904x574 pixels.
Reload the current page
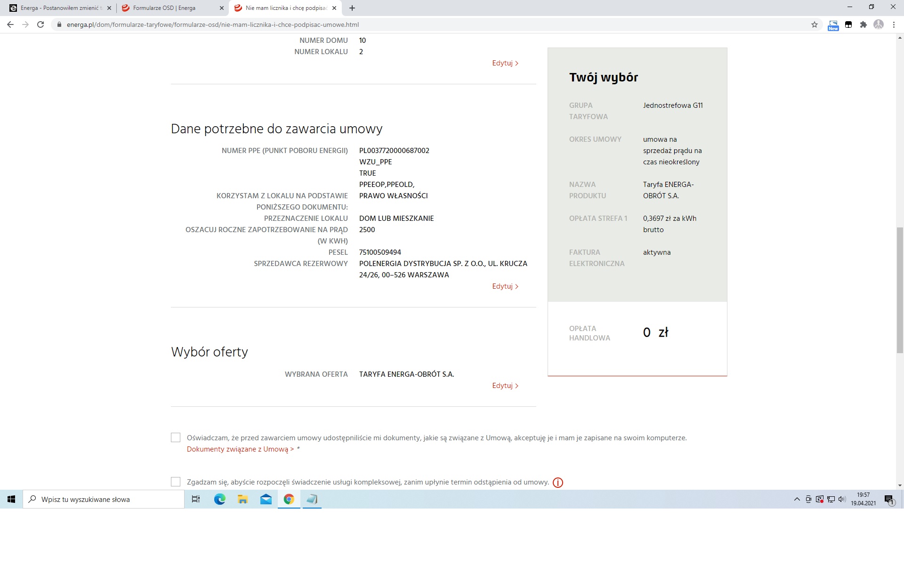[x=40, y=24]
